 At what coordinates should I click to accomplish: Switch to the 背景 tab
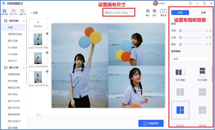203,12
